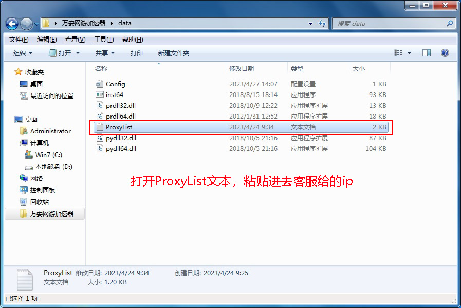461x308 pixels.
Task: Click the Config file name
Action: 116,84
